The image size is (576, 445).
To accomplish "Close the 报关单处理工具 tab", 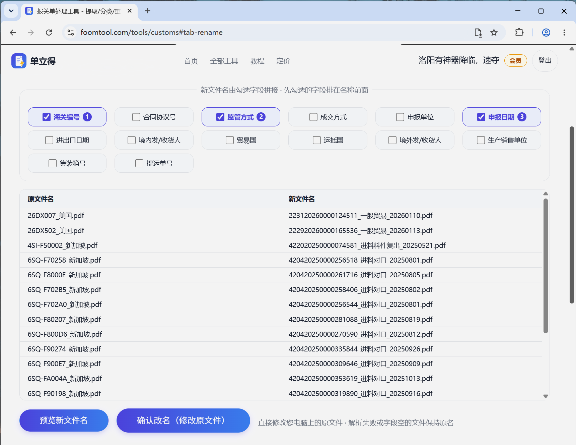I will tap(130, 11).
